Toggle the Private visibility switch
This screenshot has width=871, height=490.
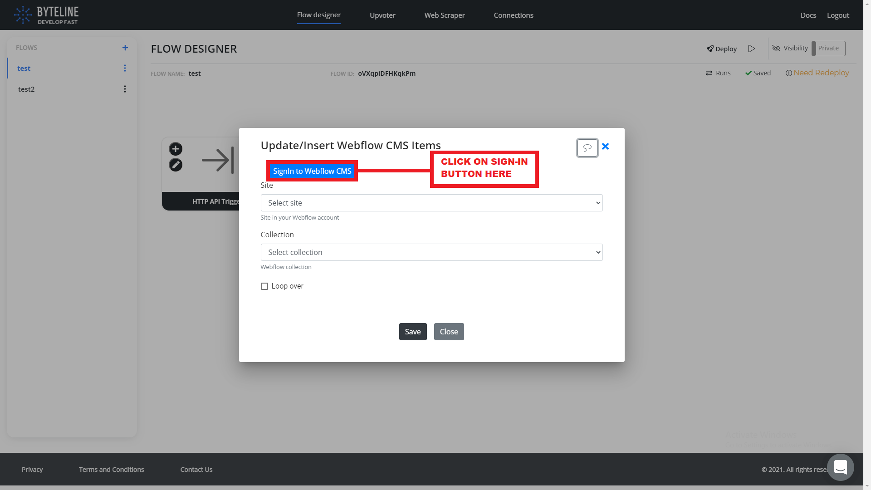tap(828, 48)
